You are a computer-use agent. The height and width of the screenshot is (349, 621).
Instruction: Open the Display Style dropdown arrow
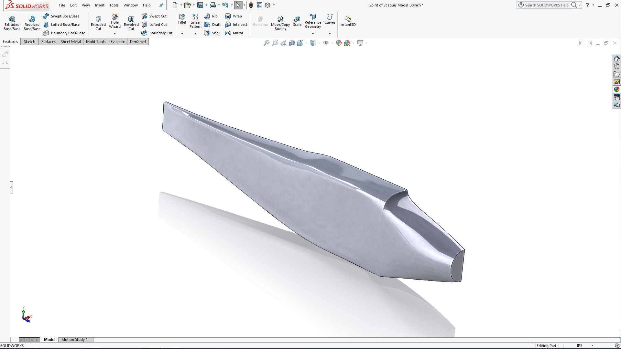click(x=319, y=43)
